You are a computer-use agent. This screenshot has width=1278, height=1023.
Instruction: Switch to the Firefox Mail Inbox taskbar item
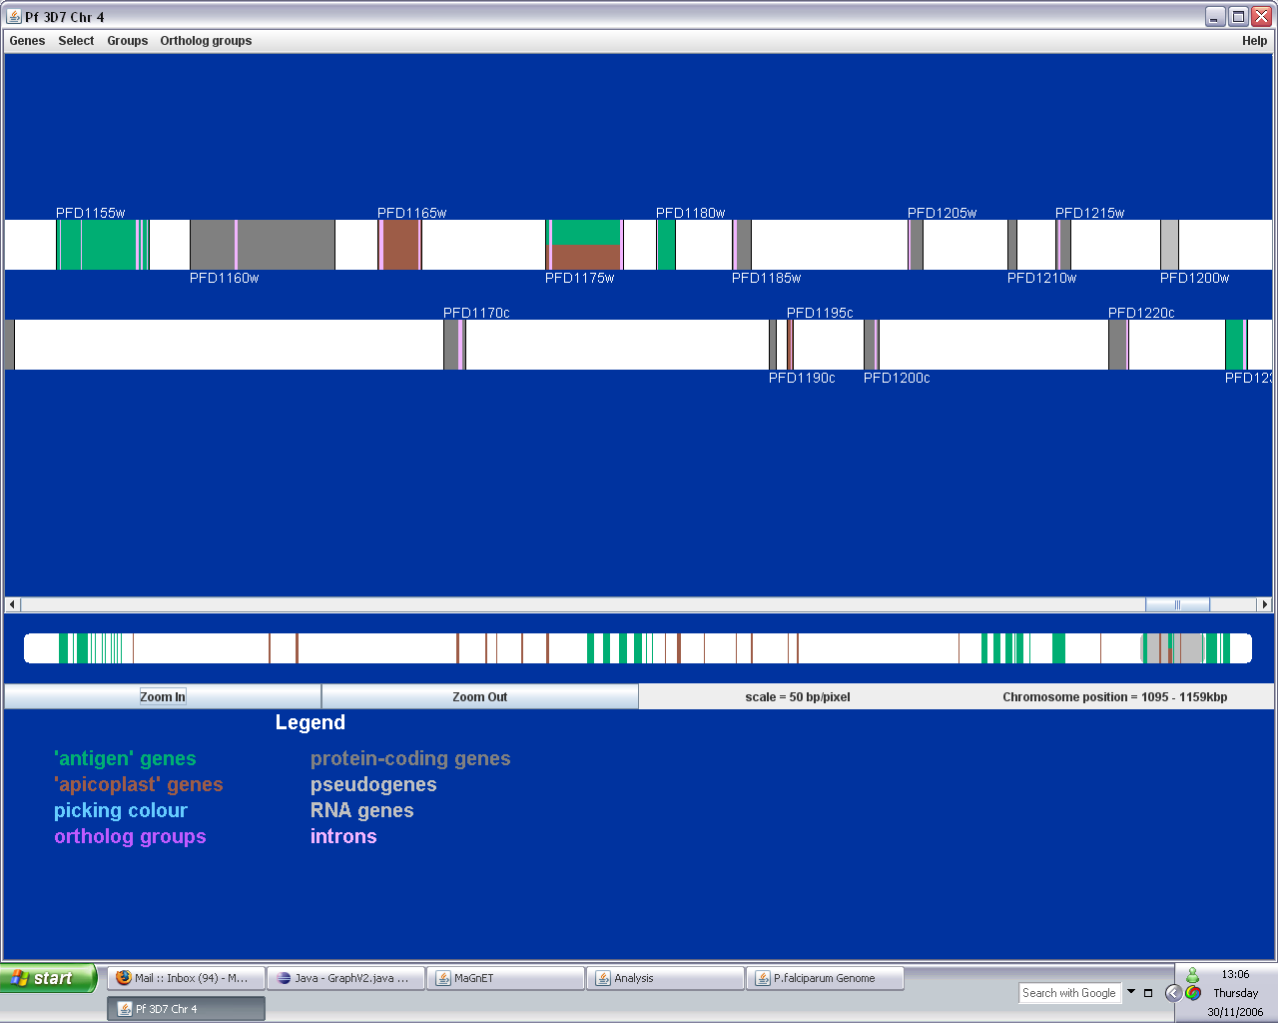(186, 978)
